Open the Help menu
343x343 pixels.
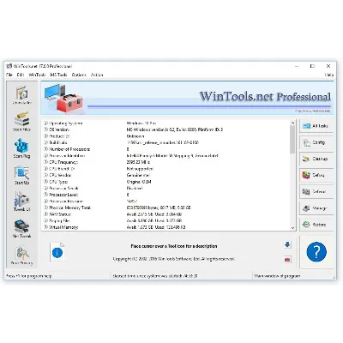tap(329, 75)
